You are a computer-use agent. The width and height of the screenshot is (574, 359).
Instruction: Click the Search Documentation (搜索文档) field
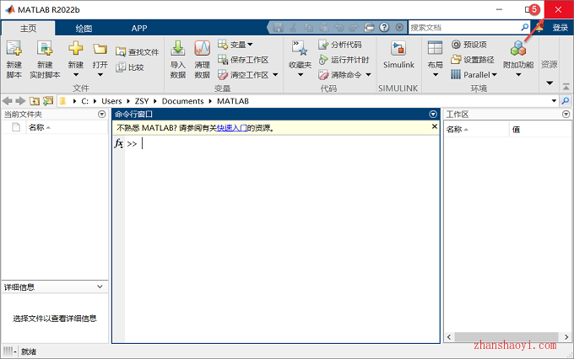coord(465,28)
